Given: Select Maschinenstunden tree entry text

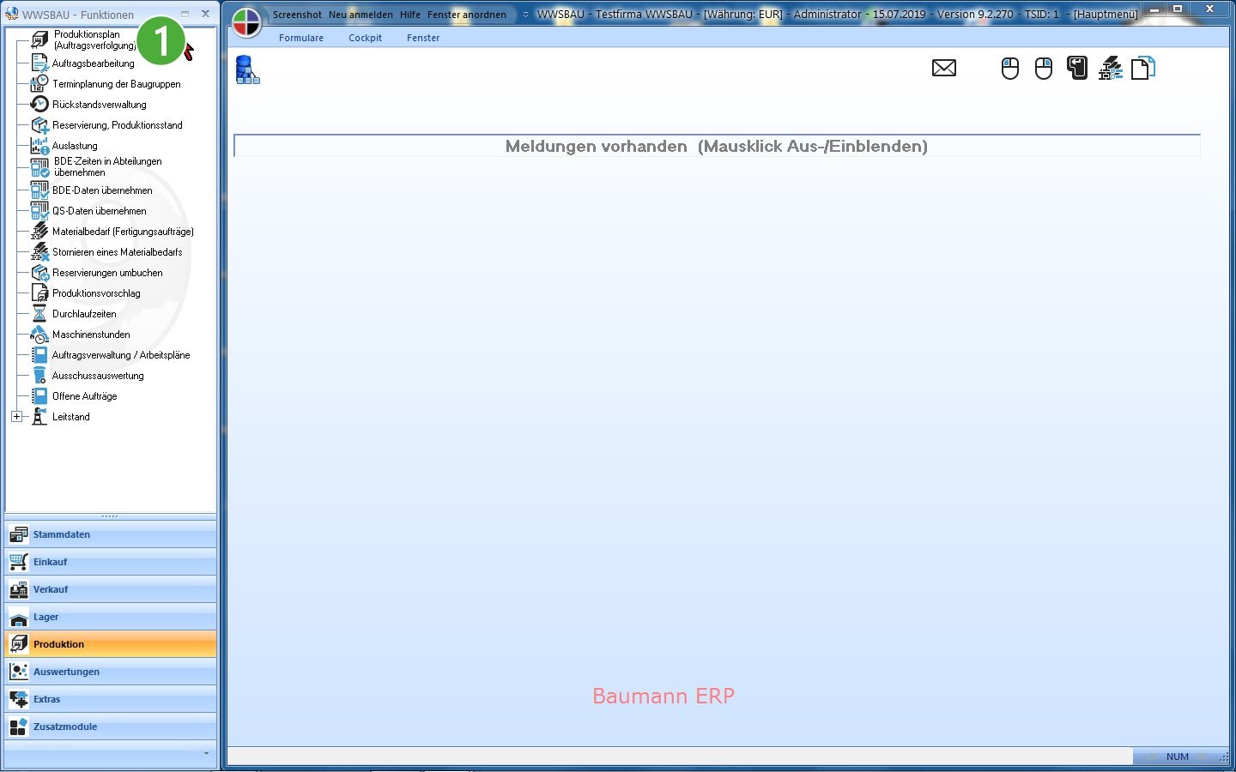Looking at the screenshot, I should coord(91,335).
